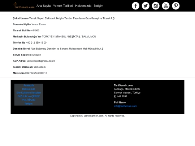Screen dimensions: 195x146
Task: Open the YouTube social icon
Action: (166, 6)
